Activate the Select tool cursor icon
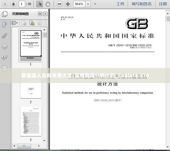The height and width of the screenshot is (151, 170). coord(40,4)
